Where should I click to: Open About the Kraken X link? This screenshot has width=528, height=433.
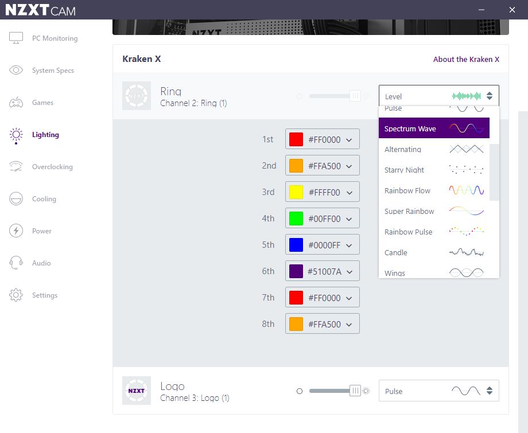(466, 59)
